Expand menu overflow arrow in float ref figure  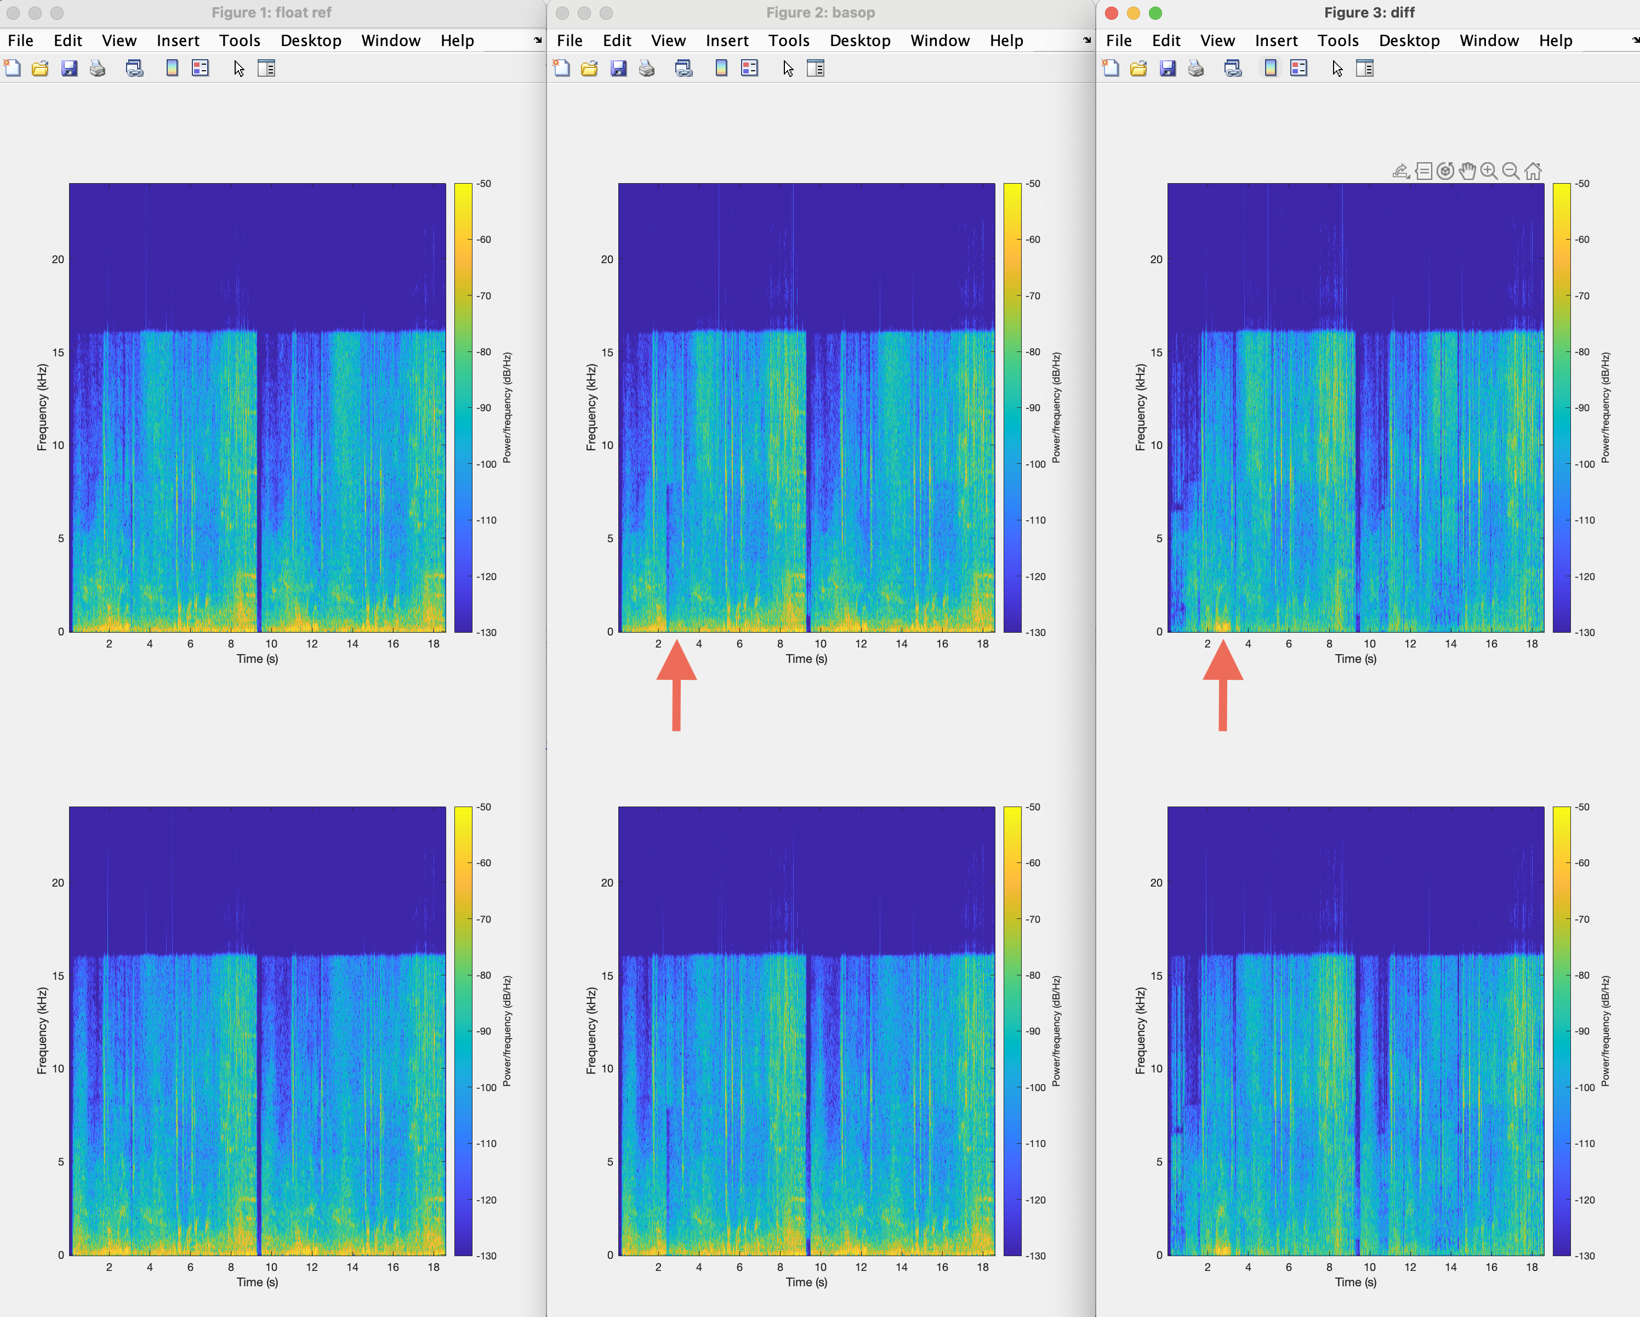(538, 41)
